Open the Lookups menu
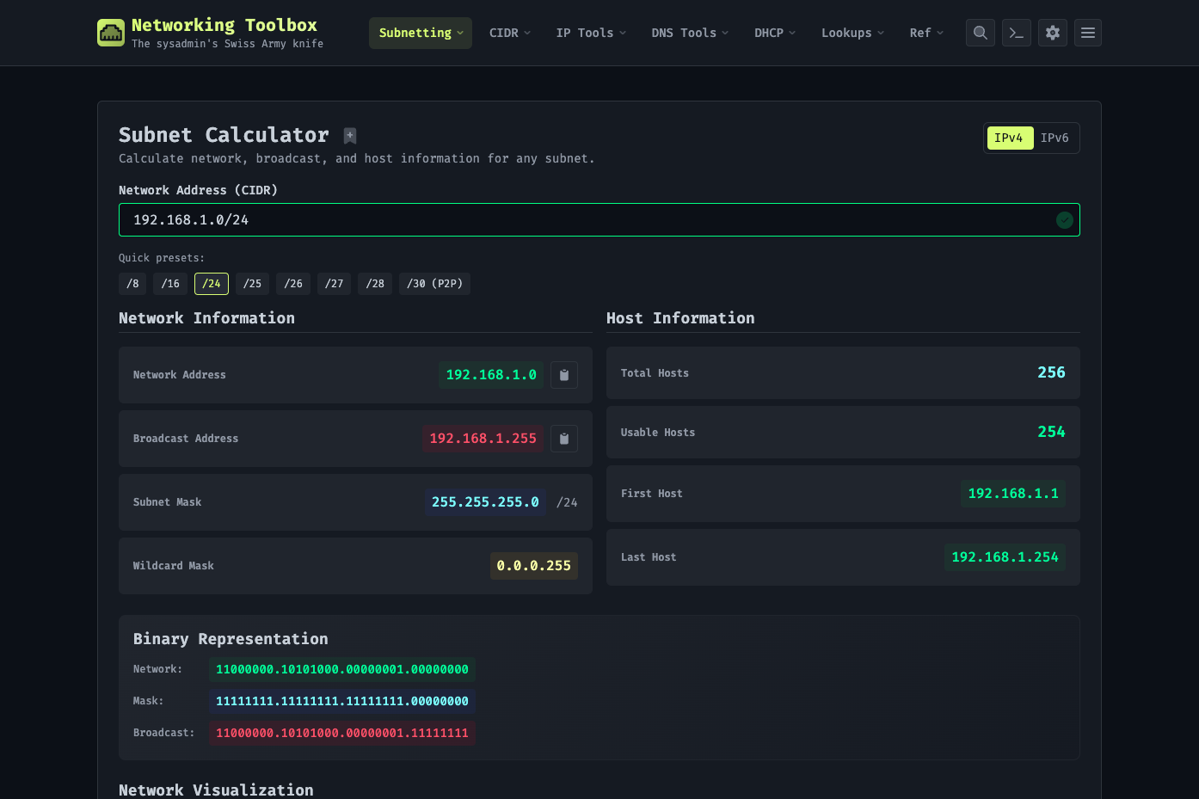 [852, 33]
